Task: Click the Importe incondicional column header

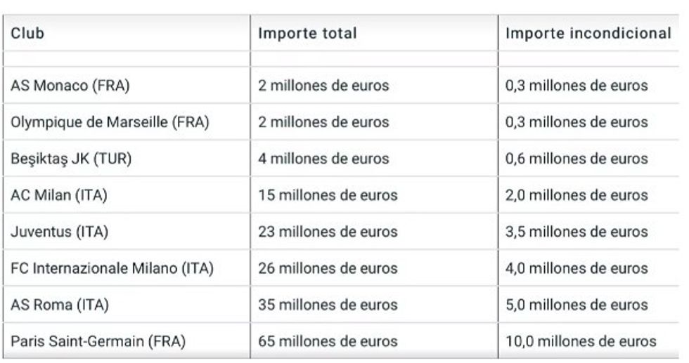Action: click(x=588, y=33)
